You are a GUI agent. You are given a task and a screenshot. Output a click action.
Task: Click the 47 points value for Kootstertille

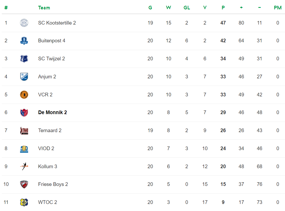tap(223, 23)
